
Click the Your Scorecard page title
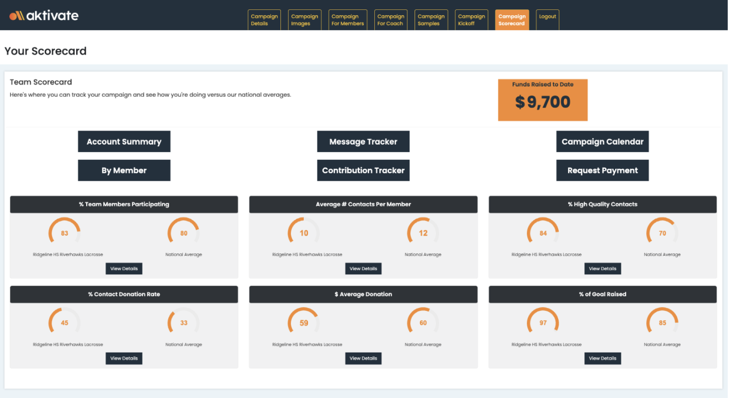(x=45, y=51)
